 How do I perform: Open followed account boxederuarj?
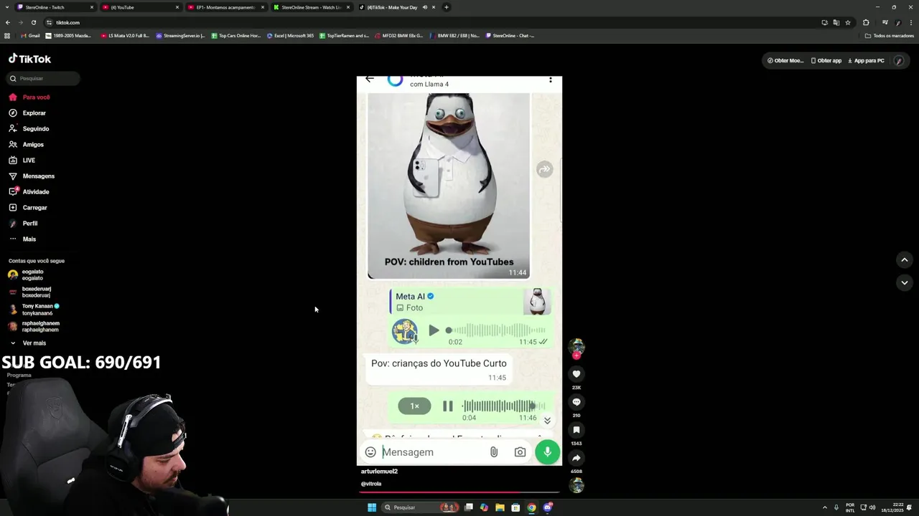pyautogui.click(x=29, y=292)
